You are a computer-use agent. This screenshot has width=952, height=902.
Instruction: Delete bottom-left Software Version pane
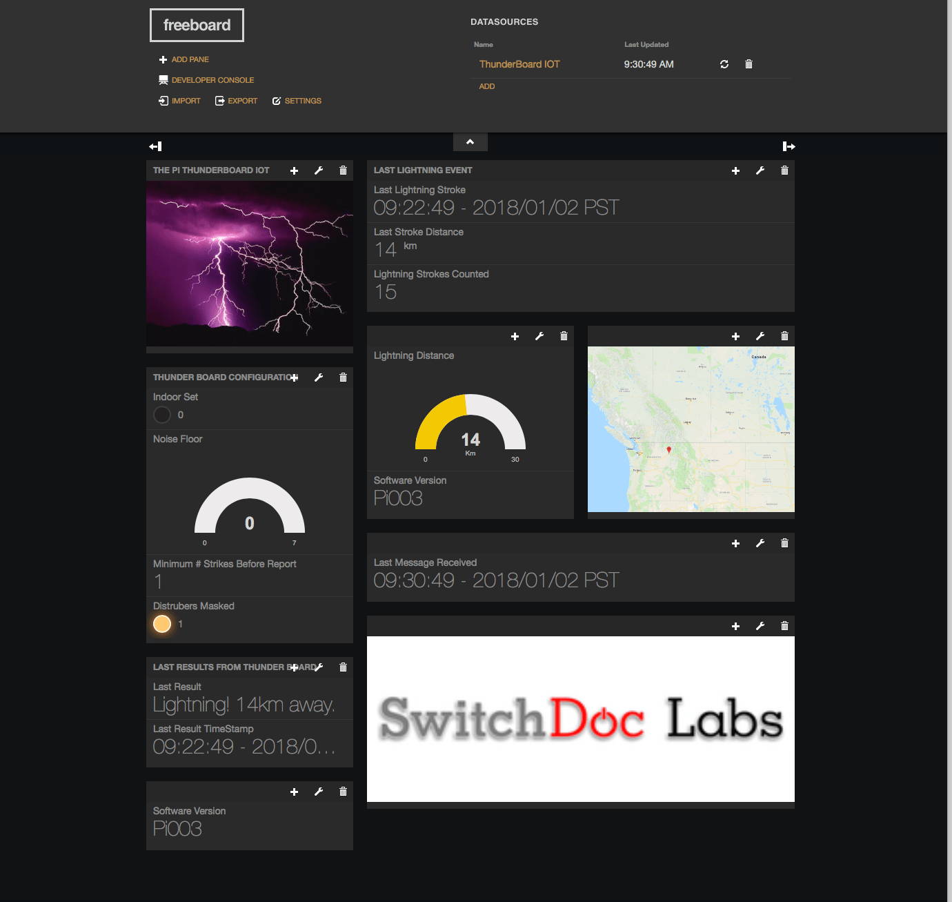343,792
